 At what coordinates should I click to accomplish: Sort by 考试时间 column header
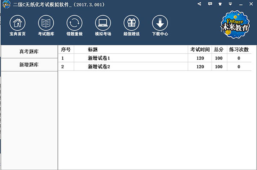point(200,50)
